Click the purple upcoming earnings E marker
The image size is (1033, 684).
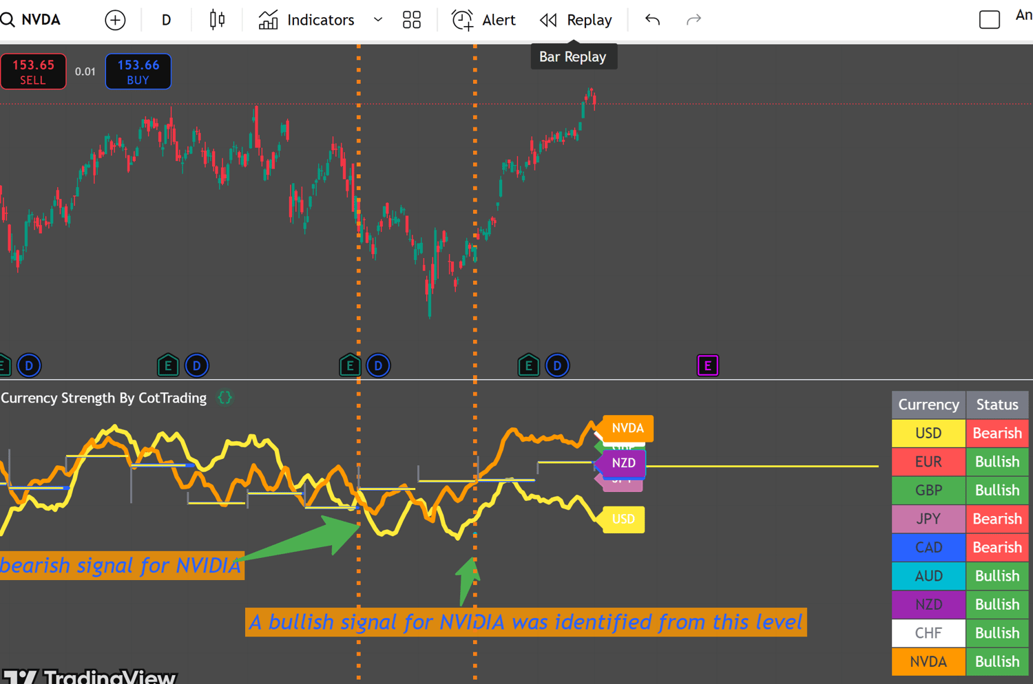[707, 365]
